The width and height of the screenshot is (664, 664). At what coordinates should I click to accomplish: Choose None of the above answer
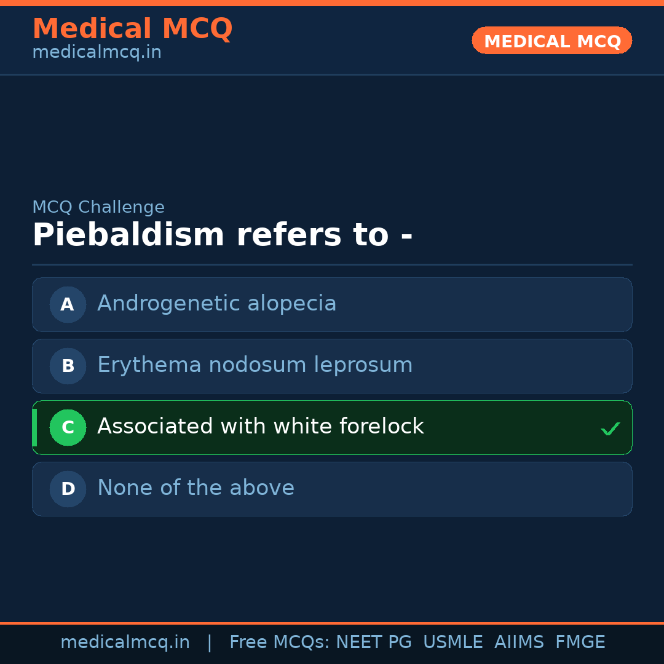point(196,488)
